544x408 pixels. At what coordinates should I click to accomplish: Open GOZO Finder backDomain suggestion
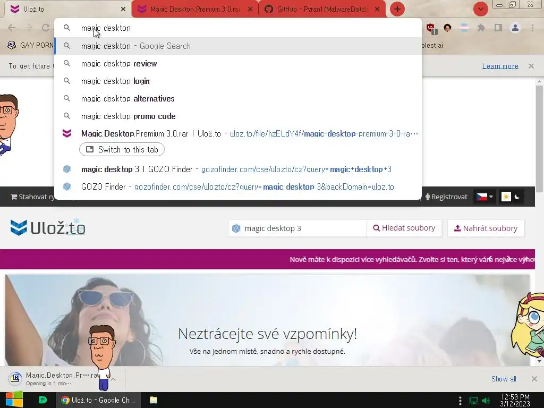tap(238, 186)
